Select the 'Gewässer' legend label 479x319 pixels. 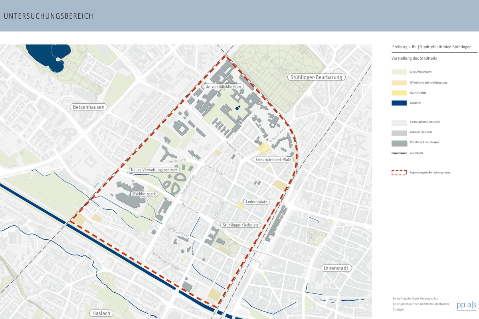point(415,103)
